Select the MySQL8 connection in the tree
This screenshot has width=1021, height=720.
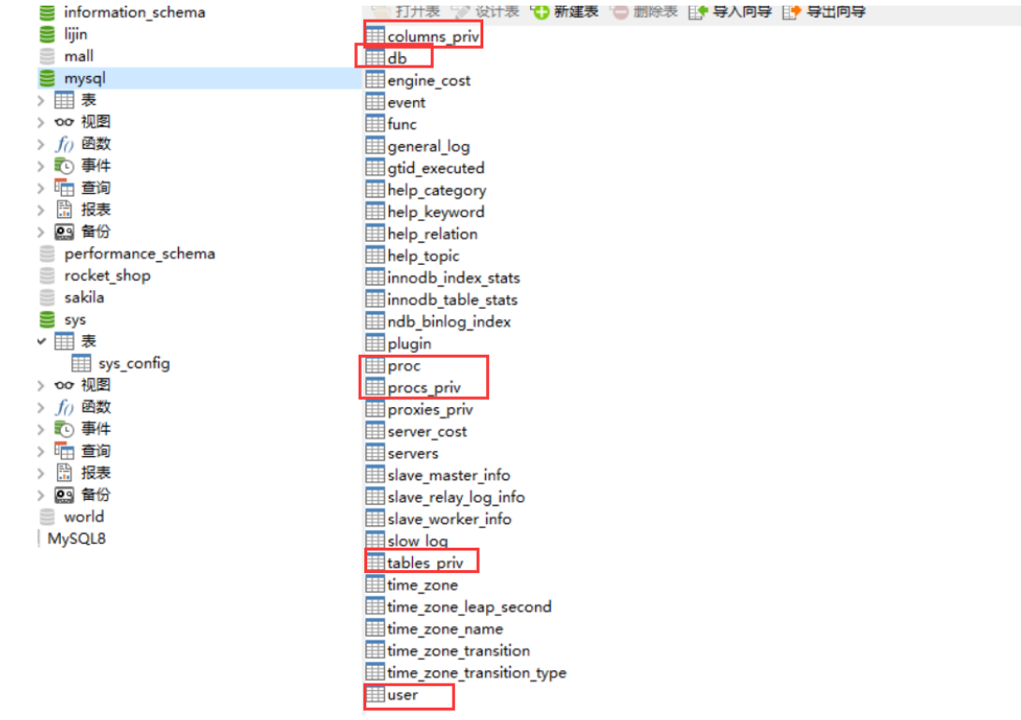click(x=76, y=539)
